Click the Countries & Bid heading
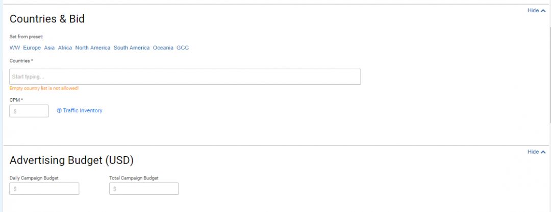 47,19
